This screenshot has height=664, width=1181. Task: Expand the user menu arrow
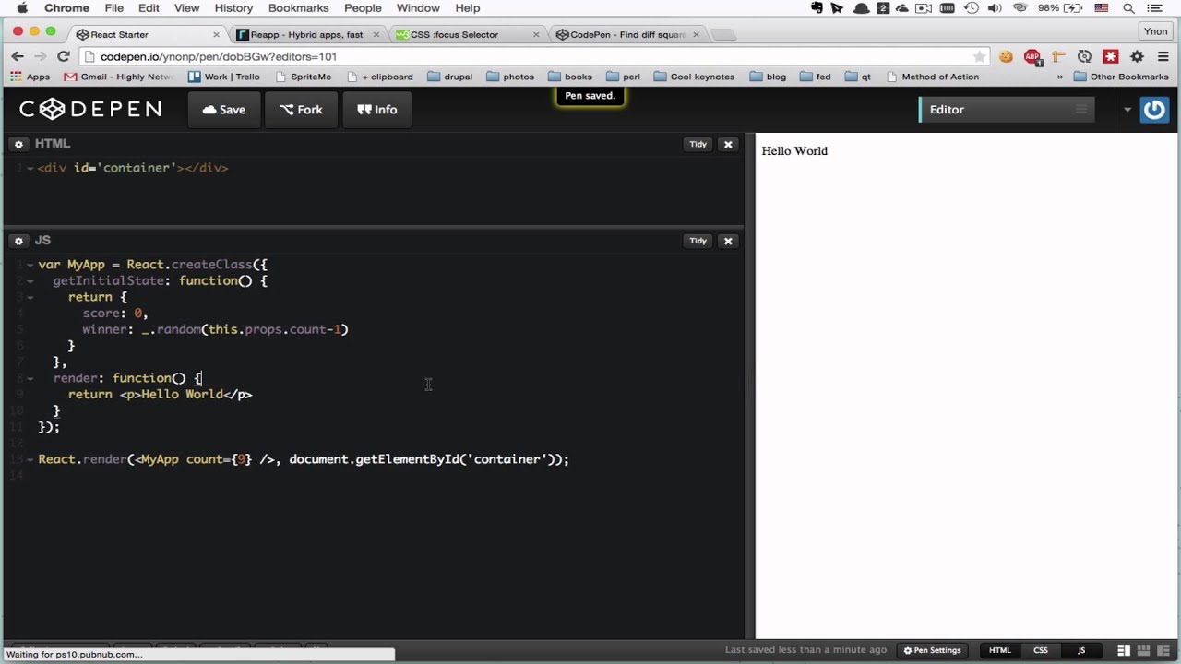tap(1127, 110)
